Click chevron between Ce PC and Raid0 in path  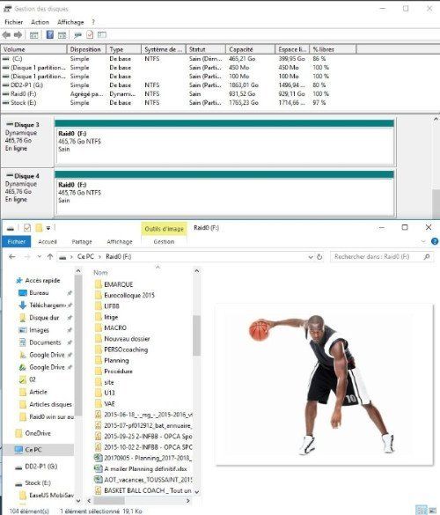(99, 257)
